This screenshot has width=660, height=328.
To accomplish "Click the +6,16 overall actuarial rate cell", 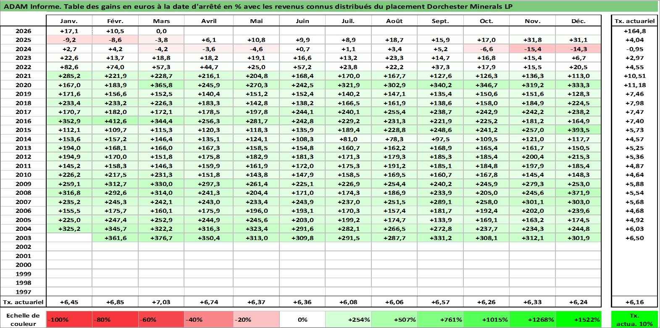I will click(x=634, y=302).
